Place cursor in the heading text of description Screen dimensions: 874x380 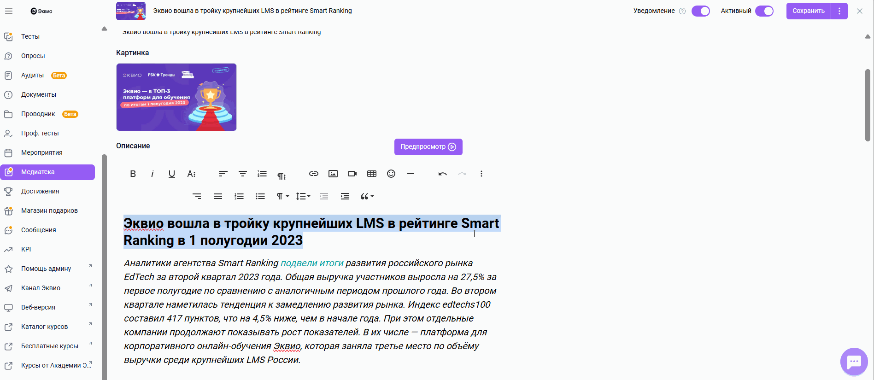311,232
